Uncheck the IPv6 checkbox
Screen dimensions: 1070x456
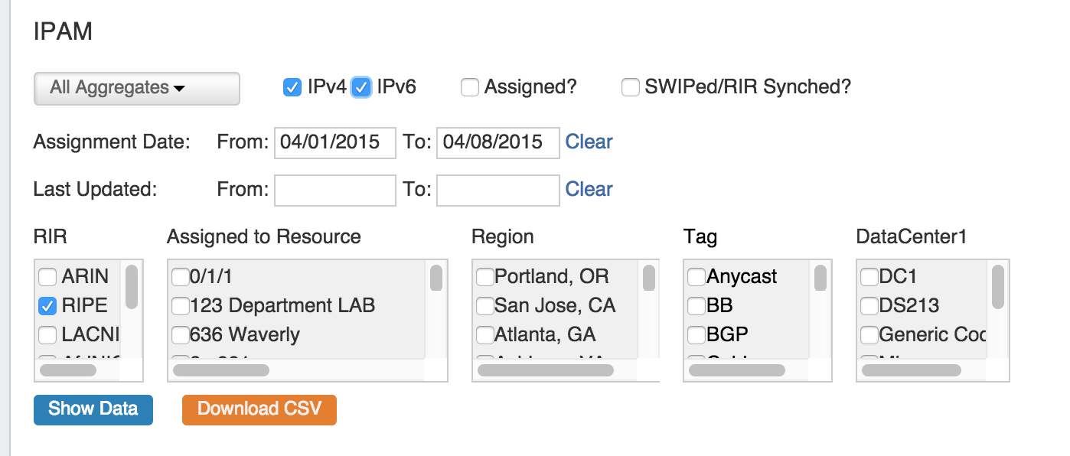361,87
